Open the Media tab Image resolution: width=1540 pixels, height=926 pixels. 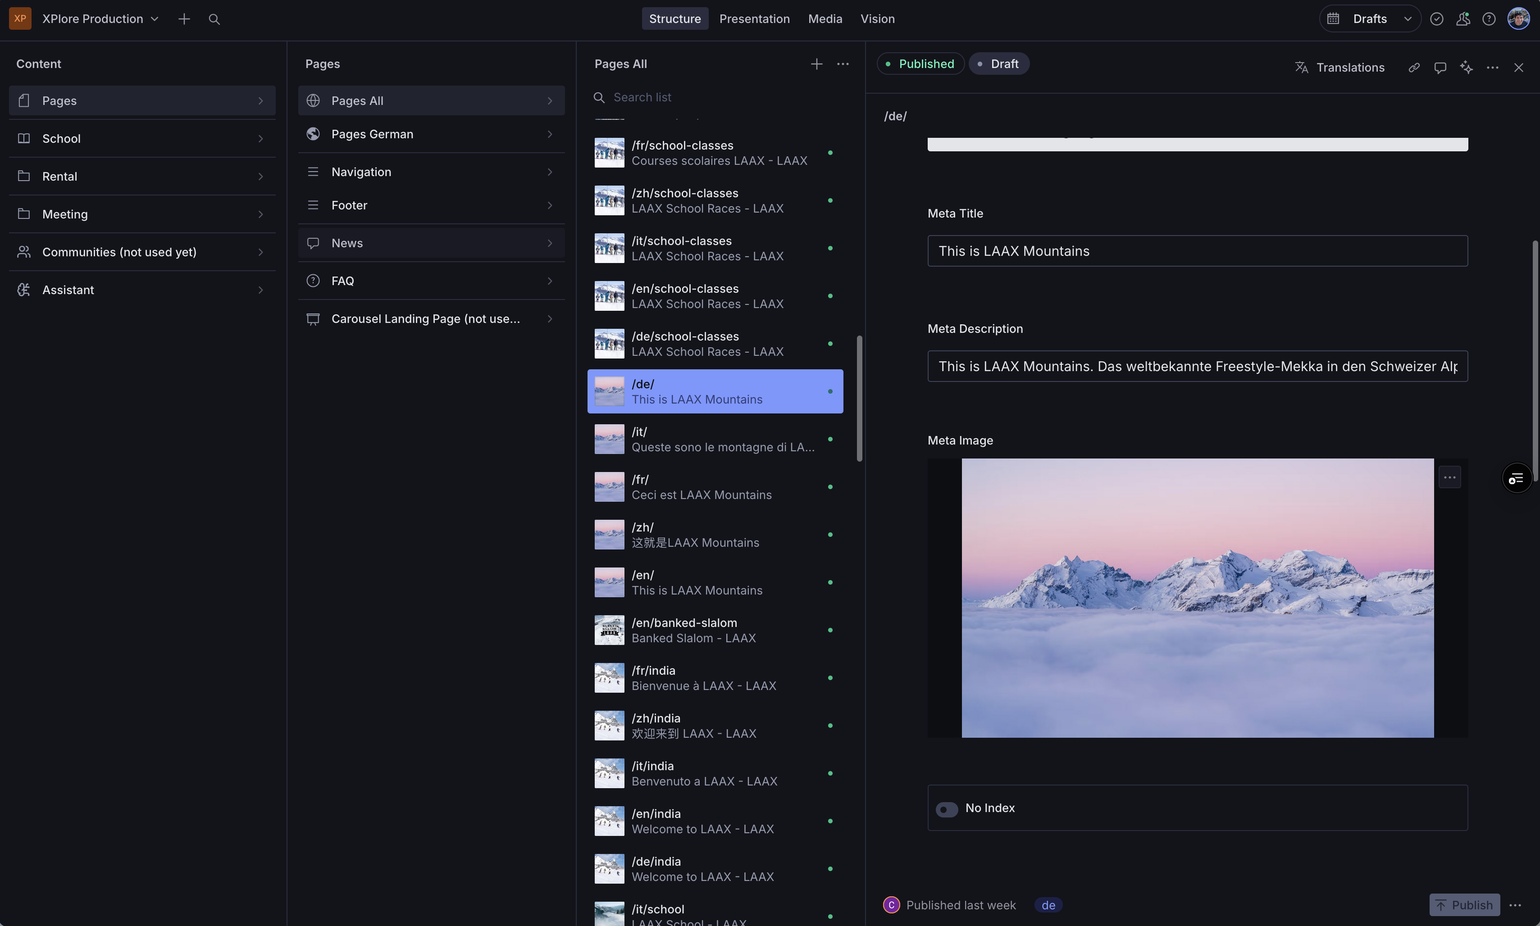point(825,19)
